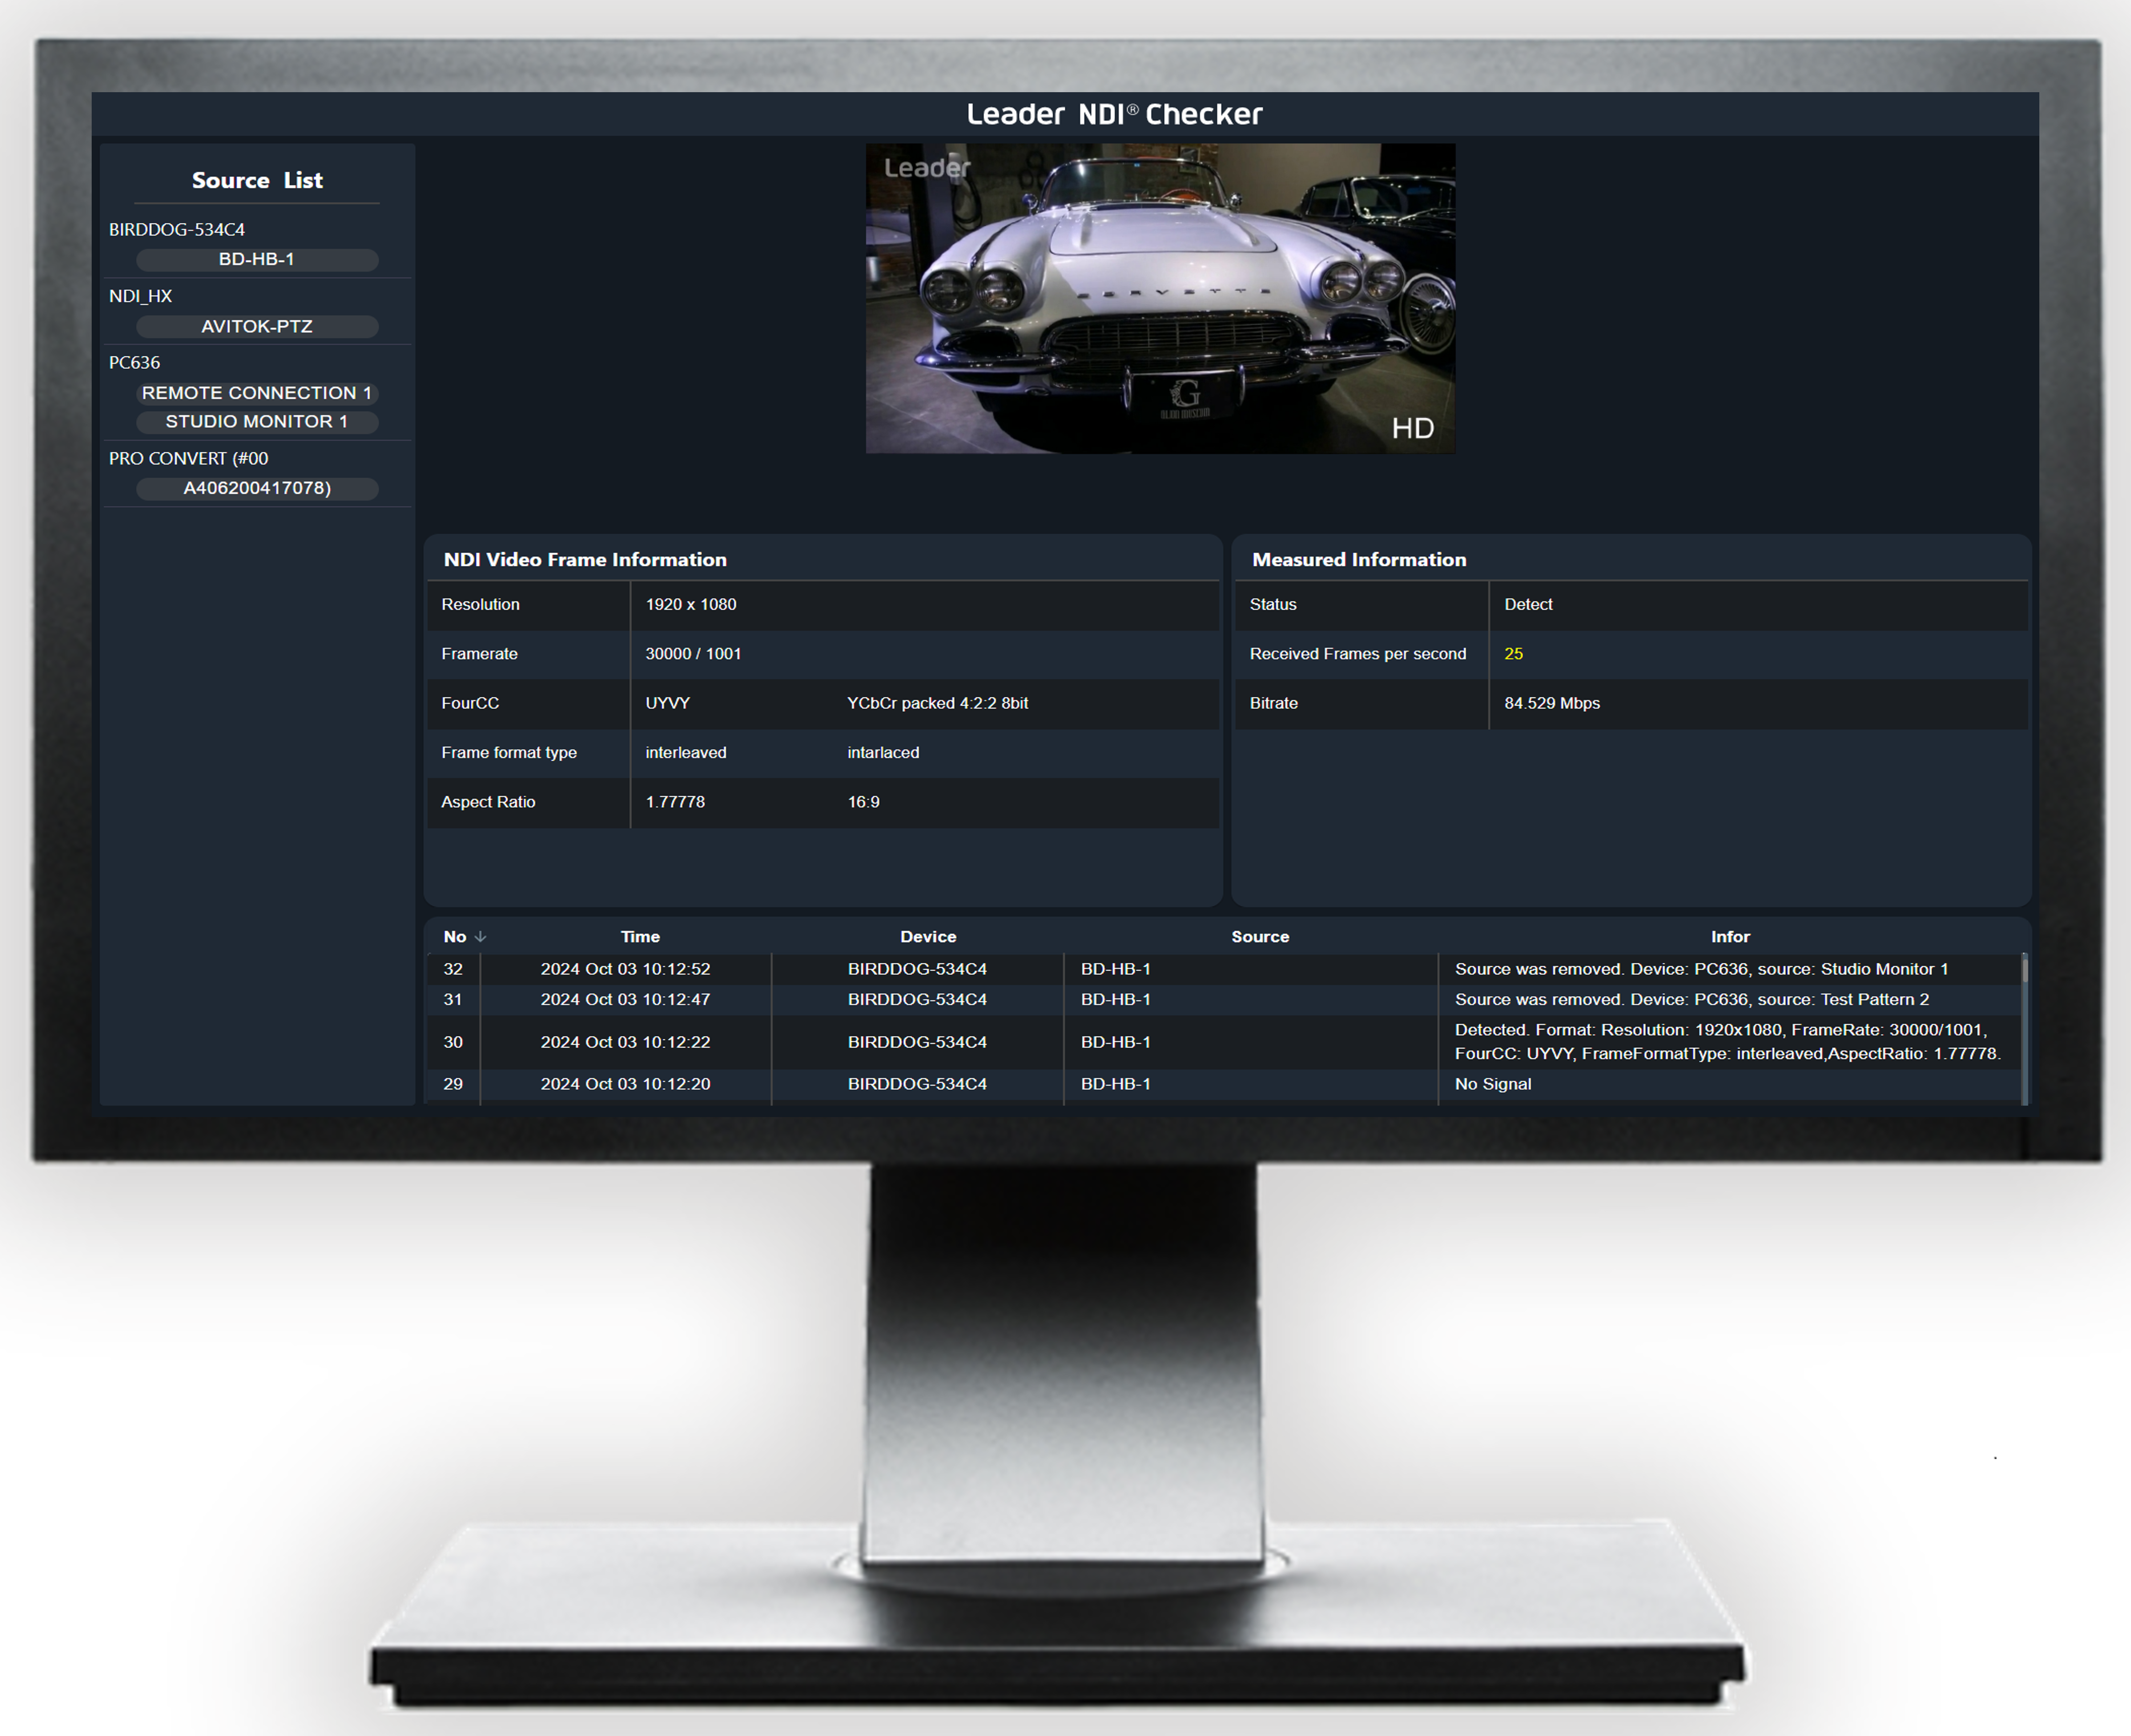The width and height of the screenshot is (2131, 1736).
Task: Click the NDI_HX device name
Action: (x=141, y=297)
